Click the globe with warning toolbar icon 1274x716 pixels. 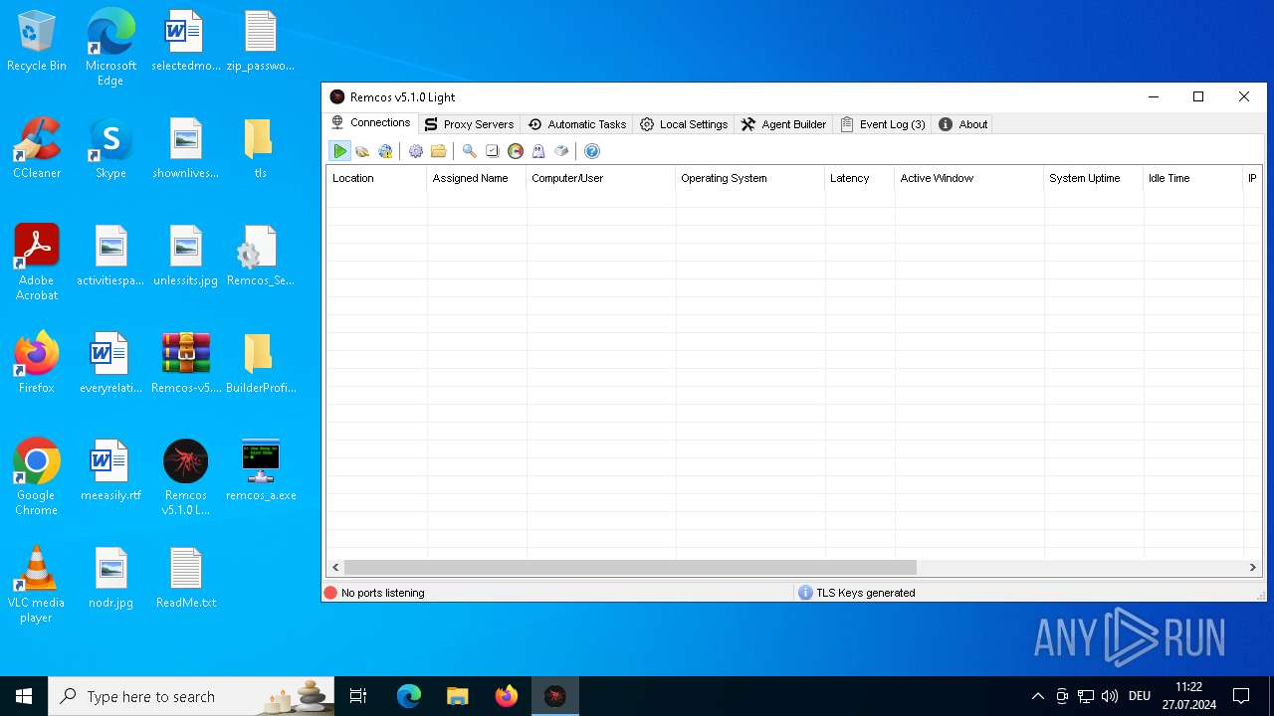(385, 151)
